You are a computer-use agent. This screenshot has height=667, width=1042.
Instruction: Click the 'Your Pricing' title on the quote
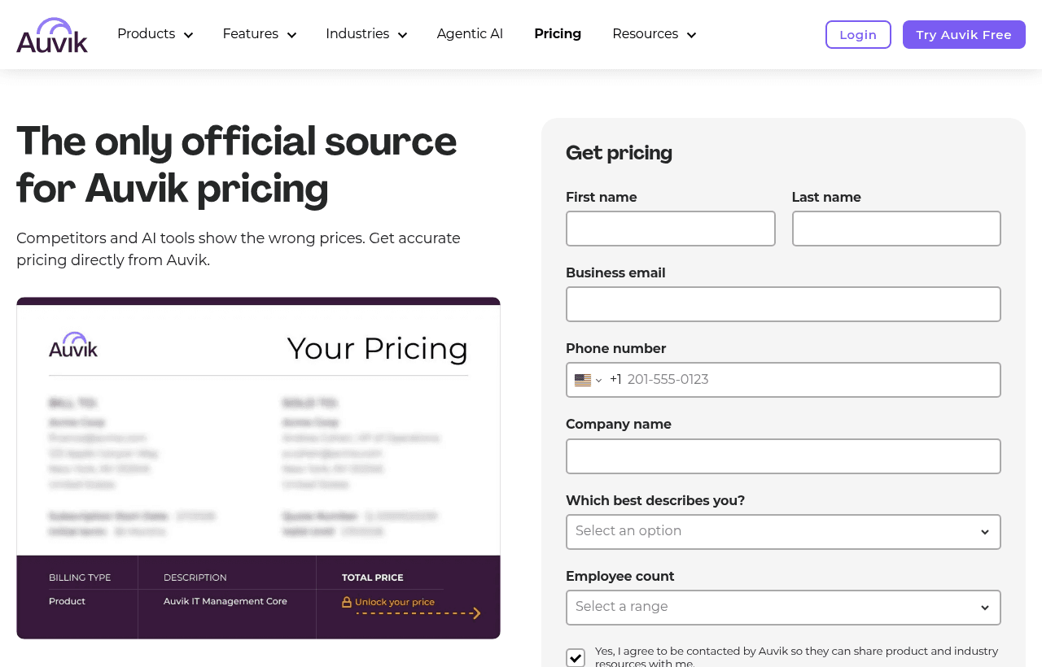(378, 349)
